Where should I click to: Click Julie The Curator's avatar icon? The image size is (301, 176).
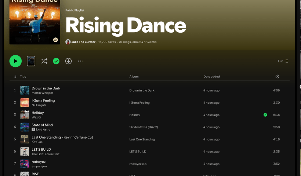tap(68, 42)
